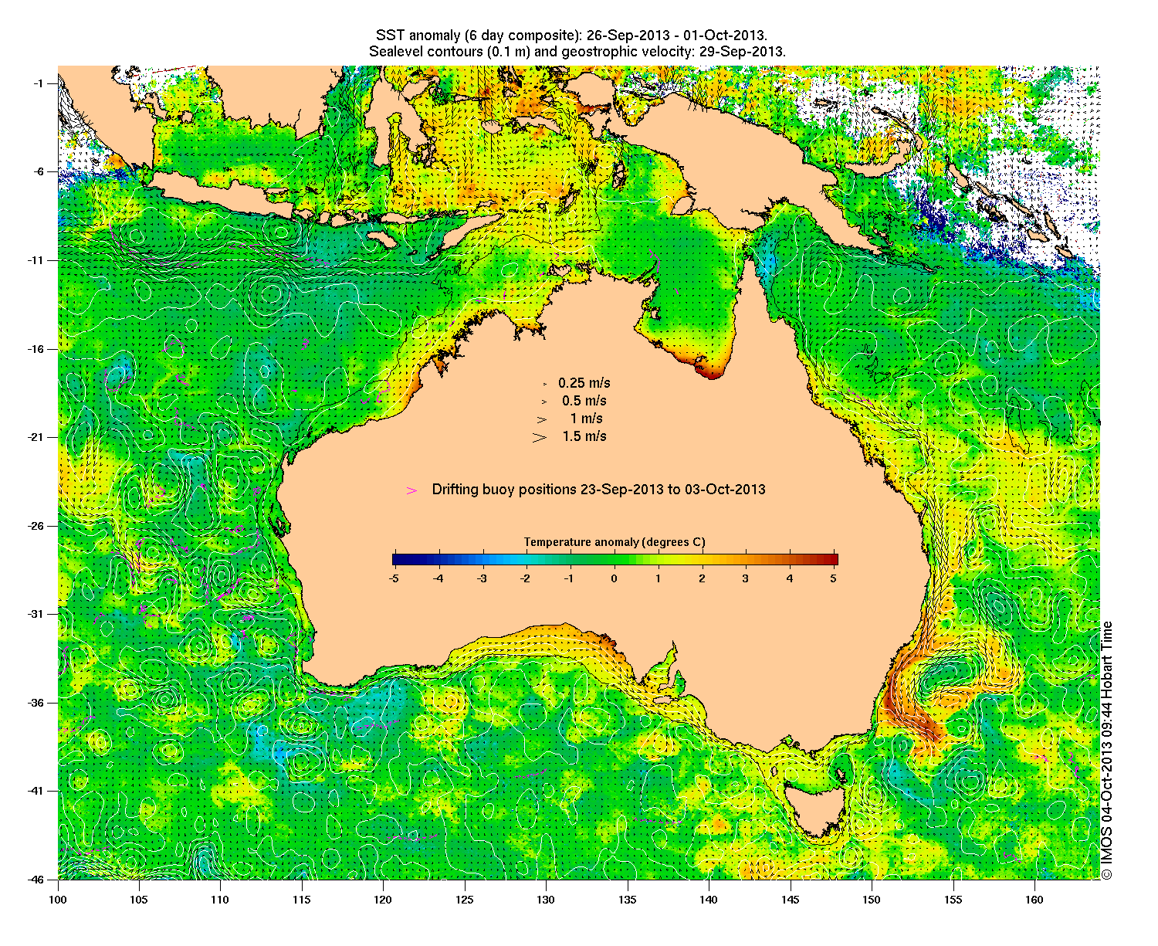Click the Tasmania island landmass
This screenshot has width=1158, height=946.
(x=818, y=811)
